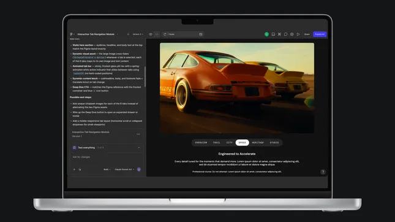Toggle the eye preview mode icon

(151, 34)
